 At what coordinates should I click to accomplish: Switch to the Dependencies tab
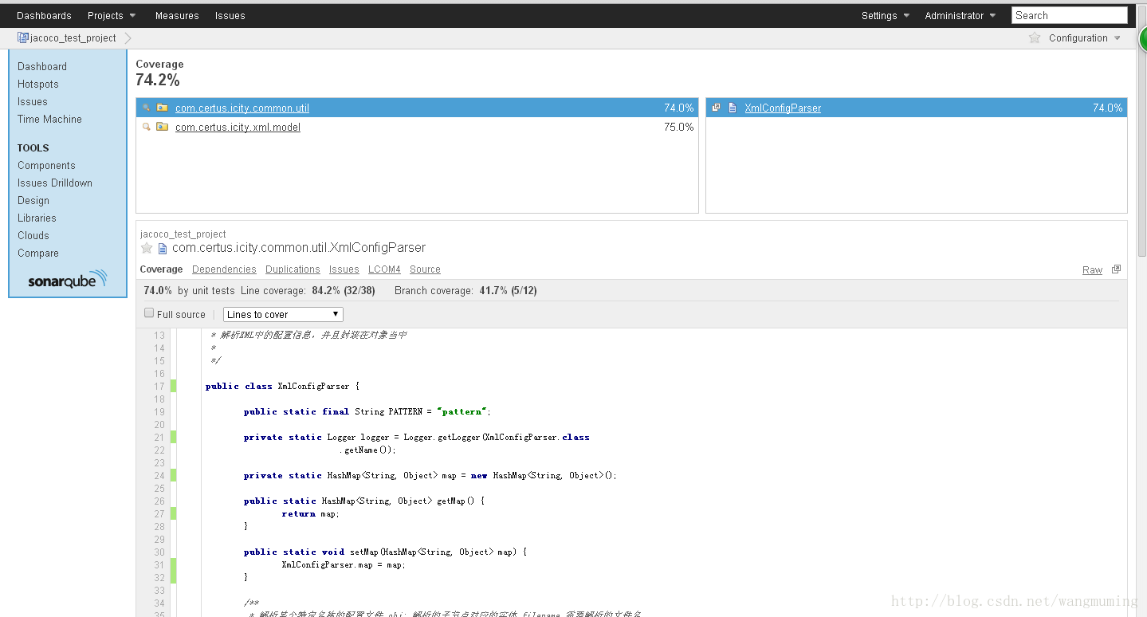(x=224, y=269)
